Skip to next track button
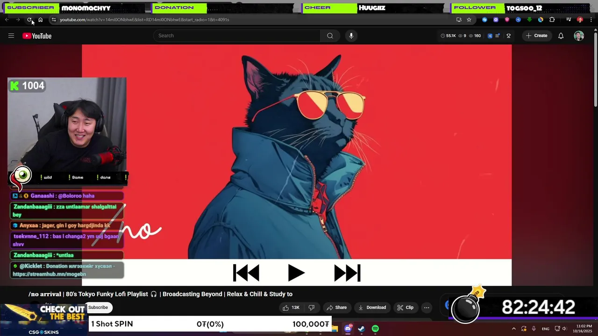 (347, 273)
